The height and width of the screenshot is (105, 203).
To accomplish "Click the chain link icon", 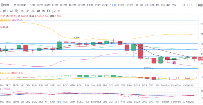I will click(x=22, y=11).
